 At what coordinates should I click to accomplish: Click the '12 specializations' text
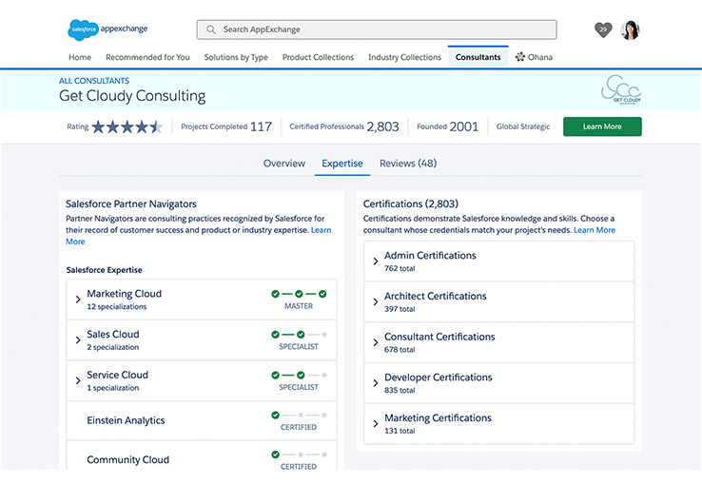click(116, 307)
